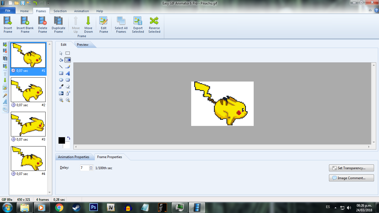This screenshot has height=213, width=379.
Task: Collapse the ribbon with the chevron
Action: [370, 11]
